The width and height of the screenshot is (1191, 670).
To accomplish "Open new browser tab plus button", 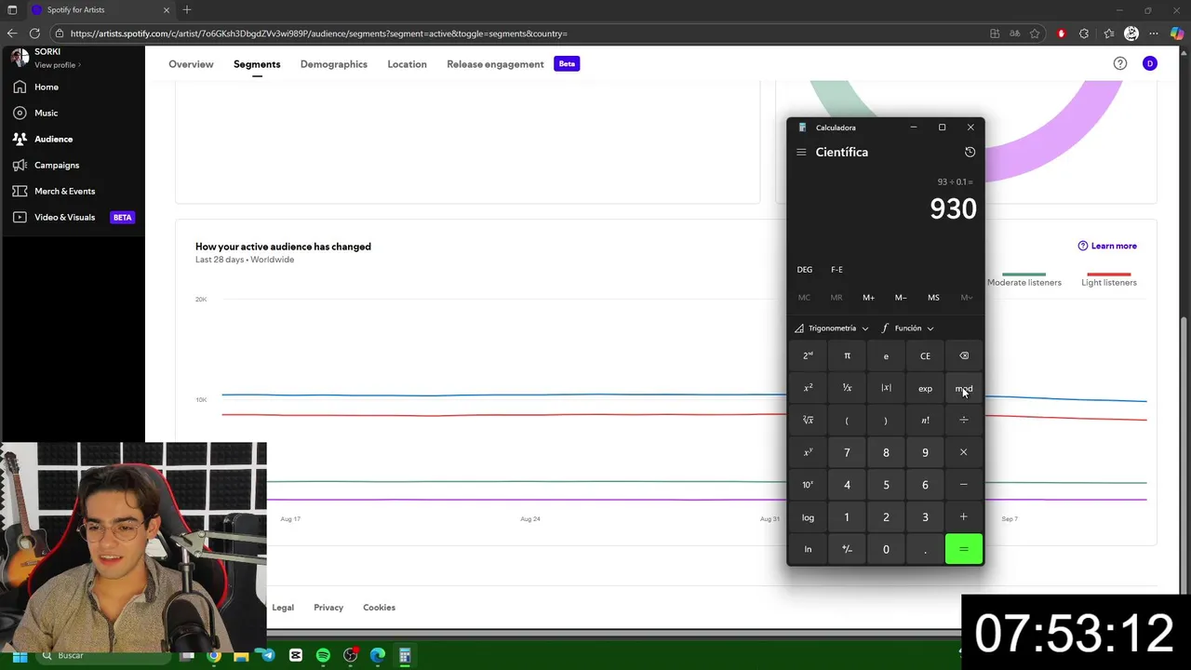I will tap(187, 9).
